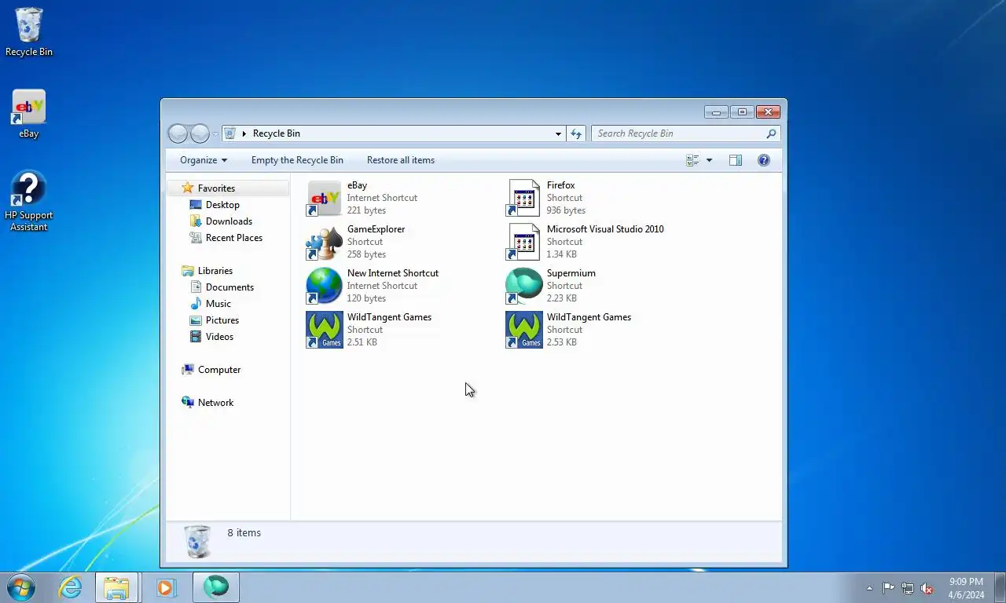The width and height of the screenshot is (1006, 603).
Task: Expand address bar history dropdown
Action: pyautogui.click(x=558, y=133)
